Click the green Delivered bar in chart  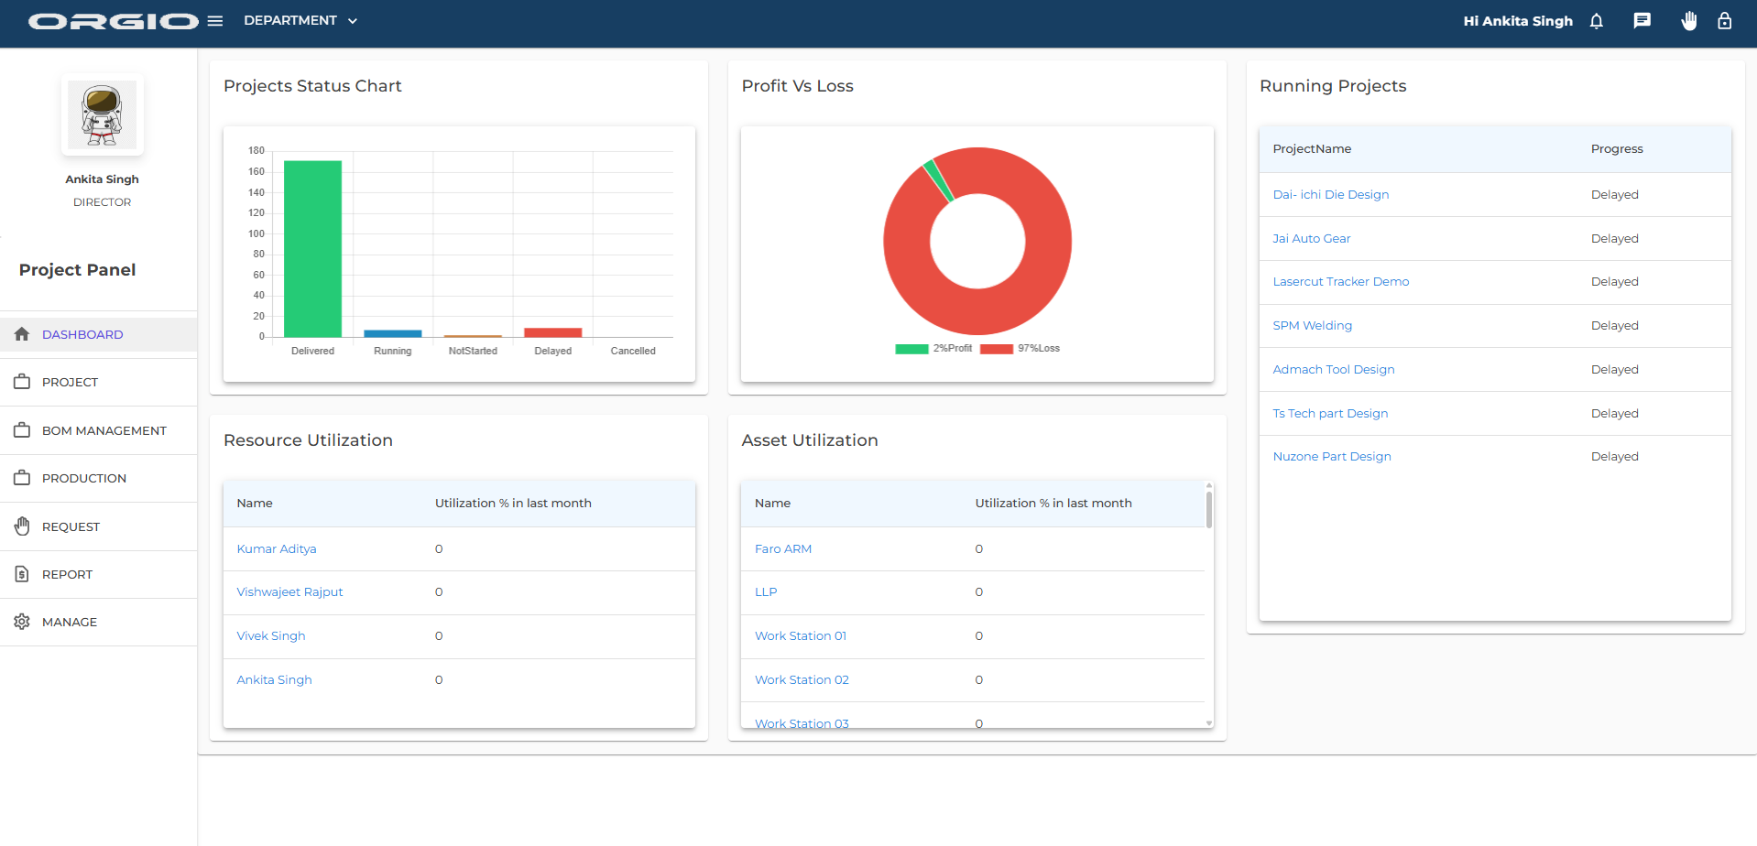[312, 249]
